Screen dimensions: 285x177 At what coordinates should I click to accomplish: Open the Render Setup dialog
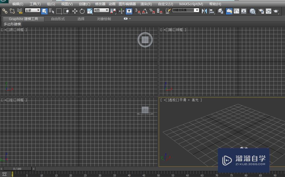point(261,11)
